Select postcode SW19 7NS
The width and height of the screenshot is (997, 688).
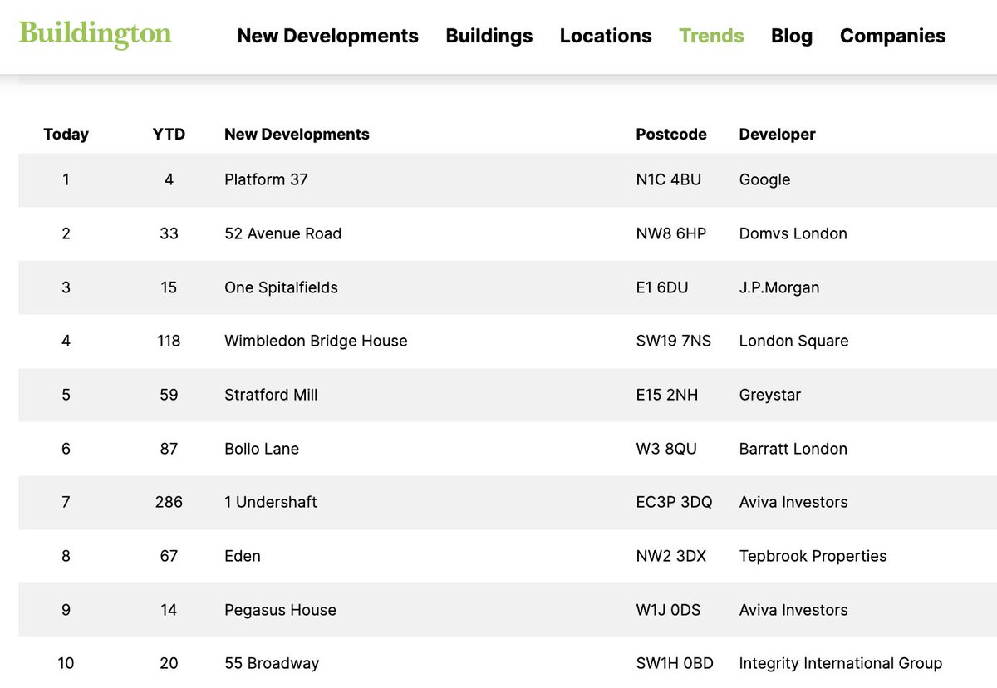pos(674,341)
